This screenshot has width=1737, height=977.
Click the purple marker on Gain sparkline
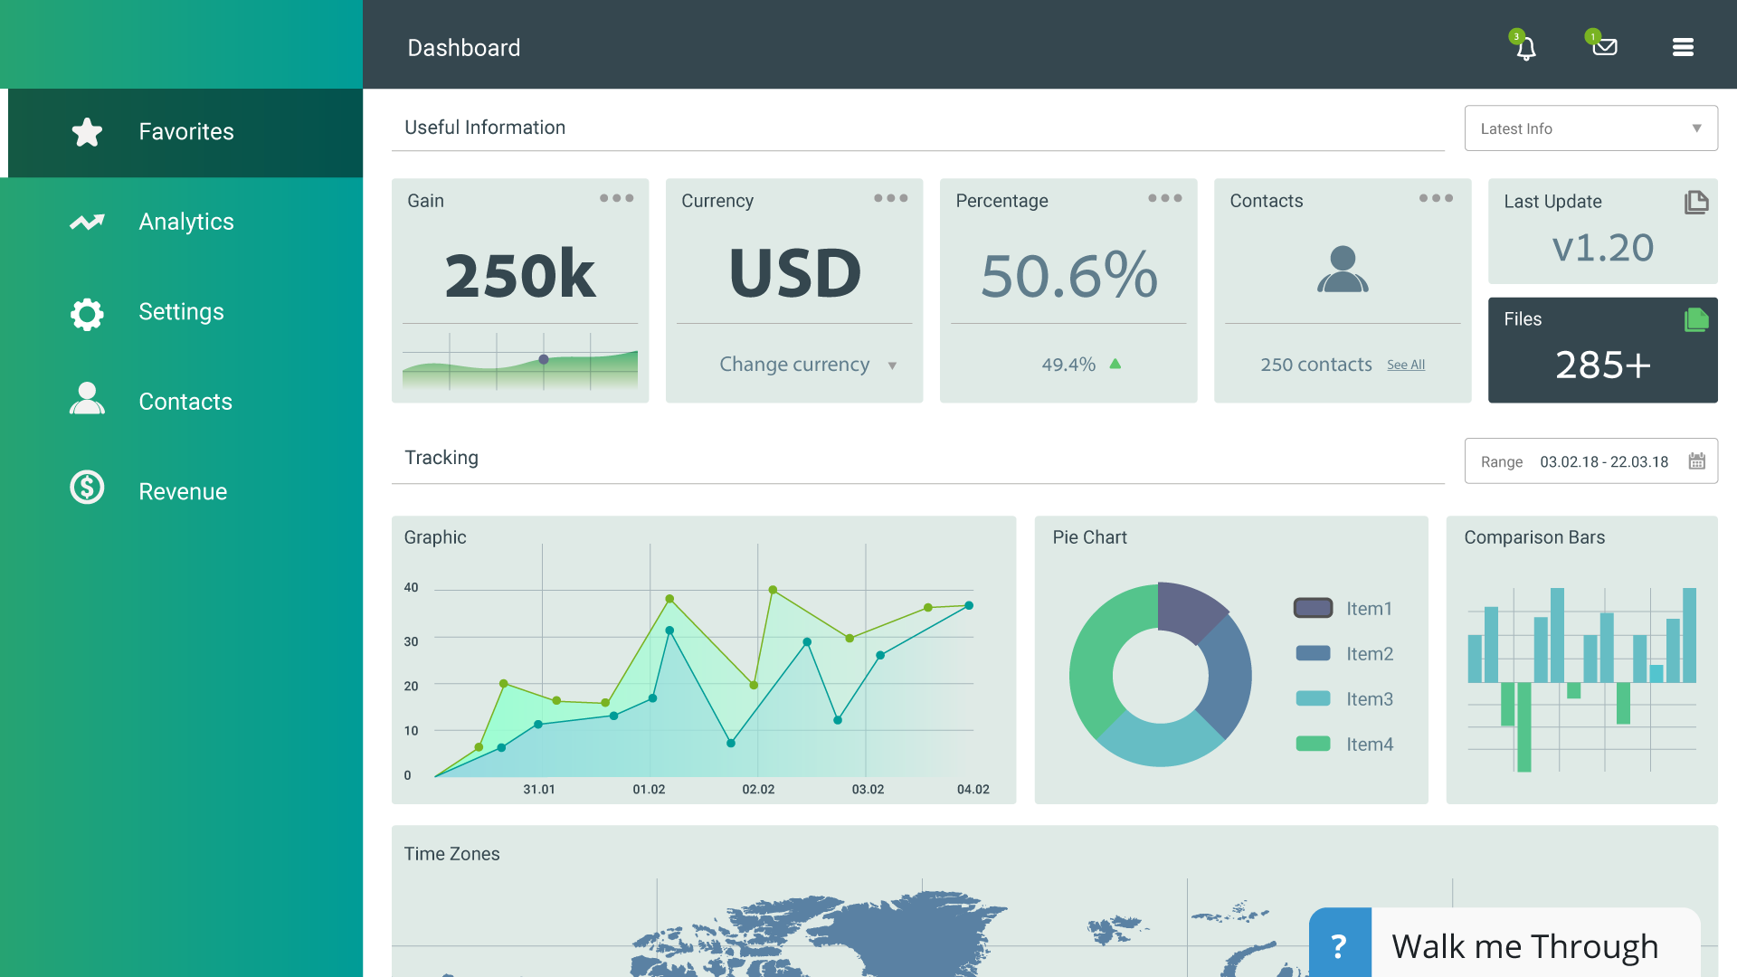(544, 359)
